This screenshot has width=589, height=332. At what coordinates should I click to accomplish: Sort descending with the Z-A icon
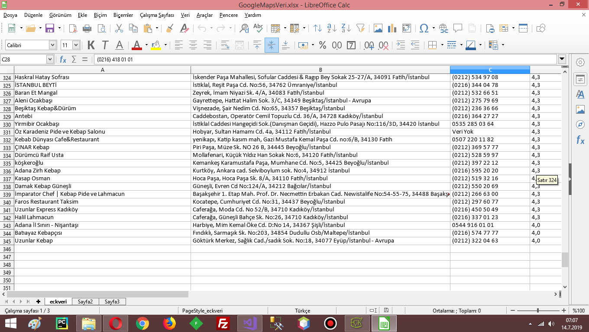pos(346,29)
